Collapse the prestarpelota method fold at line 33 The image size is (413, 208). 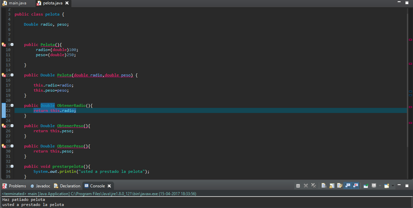12,166
